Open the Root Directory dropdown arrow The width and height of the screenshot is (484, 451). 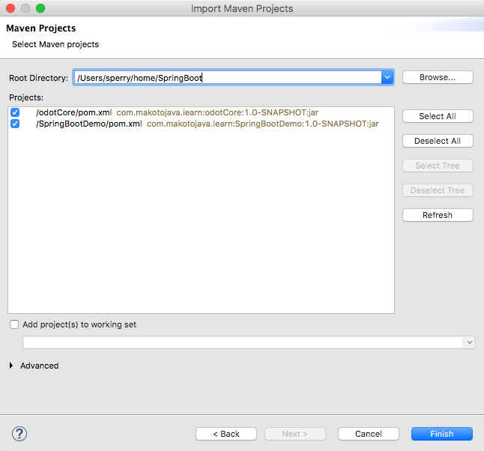pyautogui.click(x=387, y=77)
